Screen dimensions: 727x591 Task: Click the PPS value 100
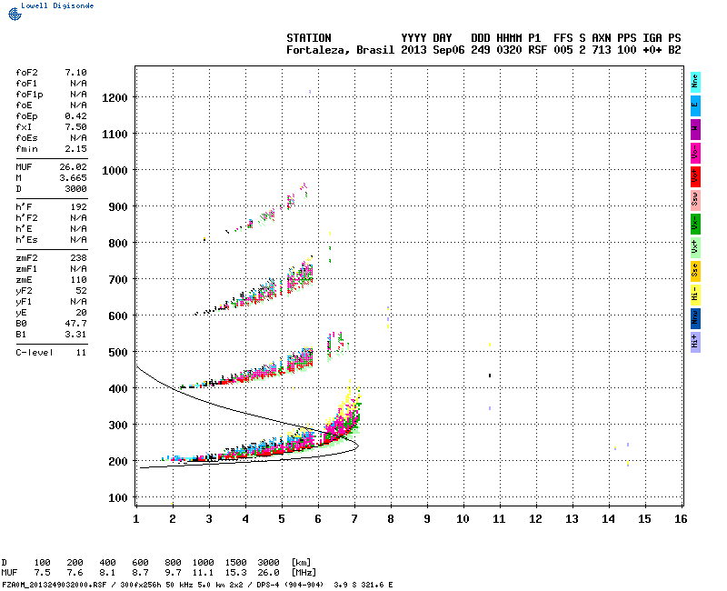point(626,50)
